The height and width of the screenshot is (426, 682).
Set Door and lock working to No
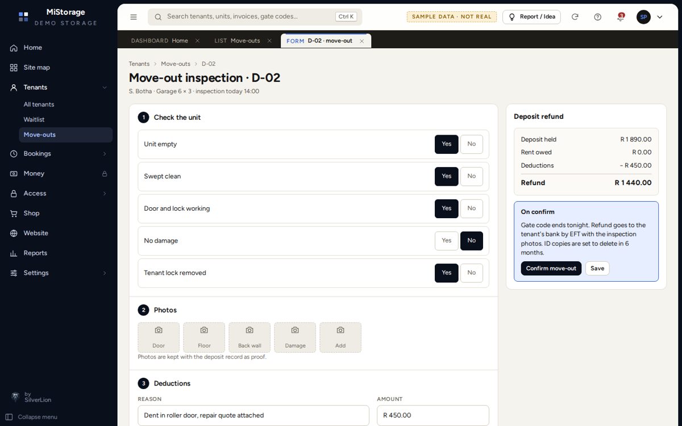click(x=472, y=208)
